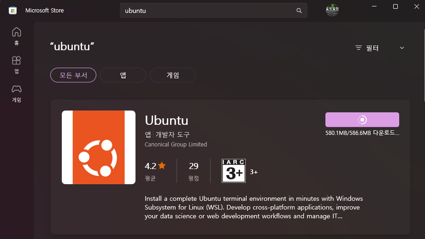Open the Ubuntu app title
Viewport: 425px width, 239px height.
166,121
